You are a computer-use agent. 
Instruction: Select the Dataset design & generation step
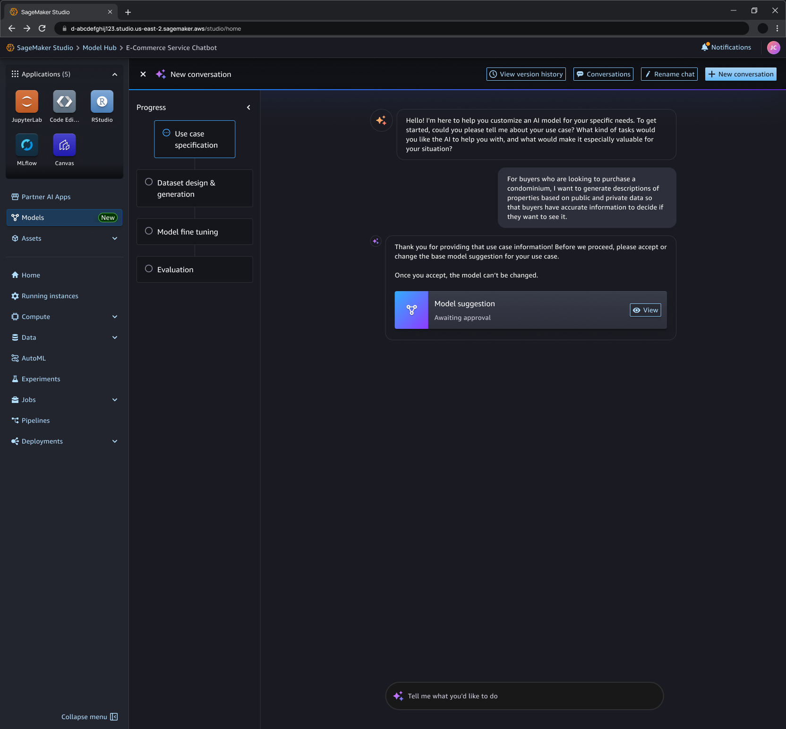point(194,188)
